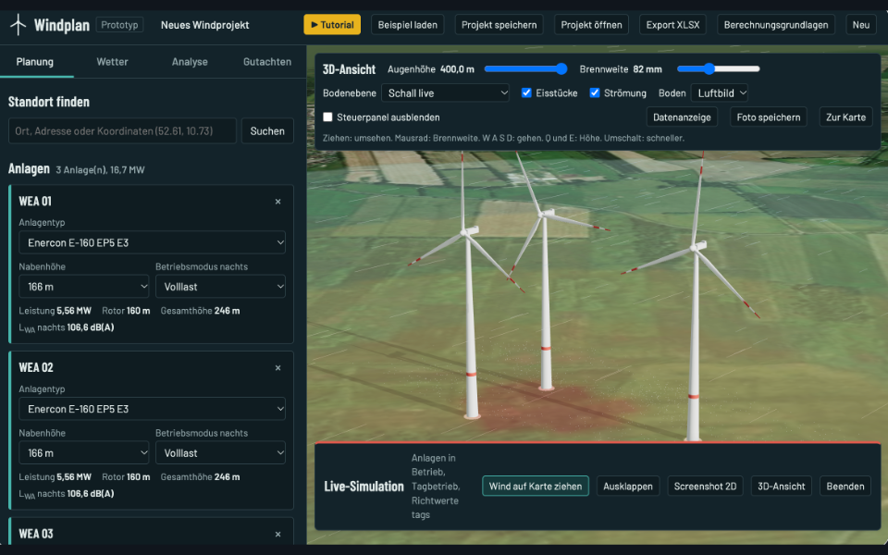
Task: Click Projekt speichern
Action: click(499, 25)
